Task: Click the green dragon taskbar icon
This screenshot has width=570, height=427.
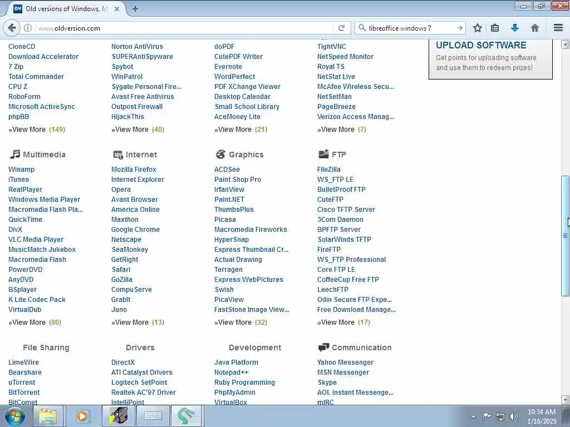Action: (x=186, y=416)
